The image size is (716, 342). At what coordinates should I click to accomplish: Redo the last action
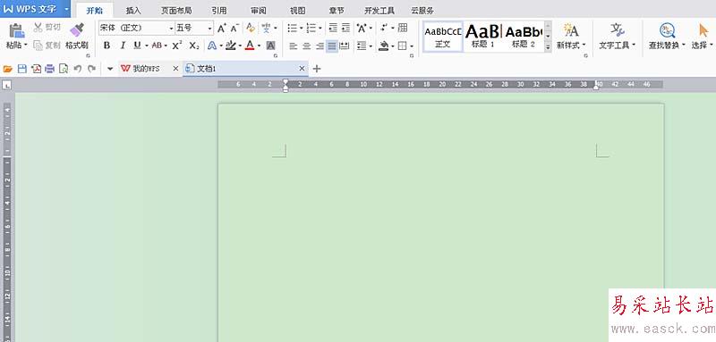tap(92, 69)
